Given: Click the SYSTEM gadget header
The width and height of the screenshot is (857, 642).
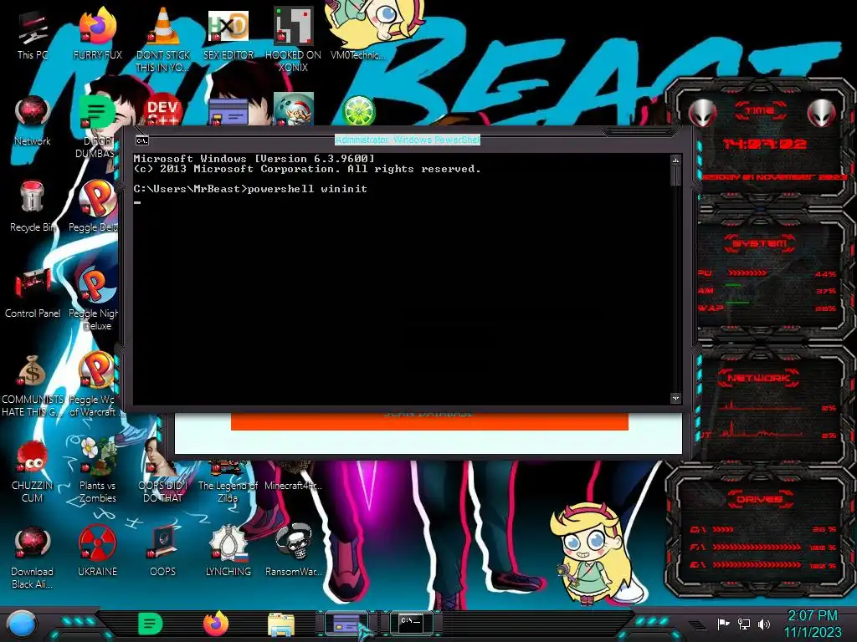Looking at the screenshot, I should (x=760, y=243).
